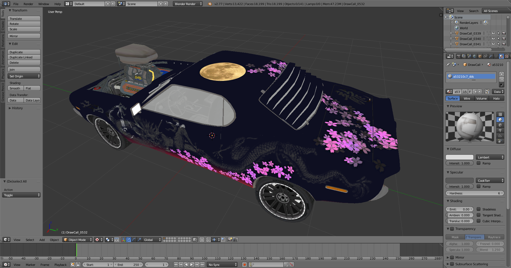Click the Duplicate Linked button
The height and width of the screenshot is (268, 511).
pos(24,57)
